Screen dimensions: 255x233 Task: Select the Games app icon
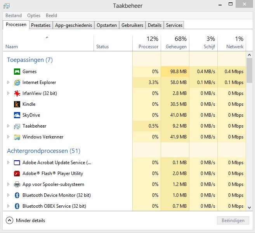(x=17, y=72)
